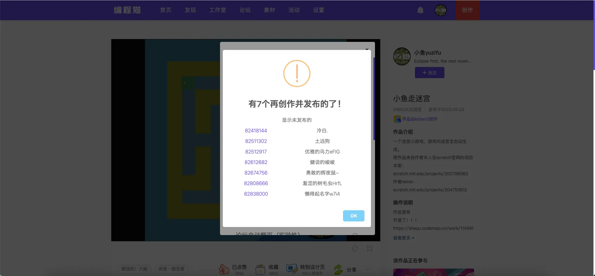595x276 pixels.
Task: Click the 燃烧吧！大脑 tag
Action: coord(134,269)
